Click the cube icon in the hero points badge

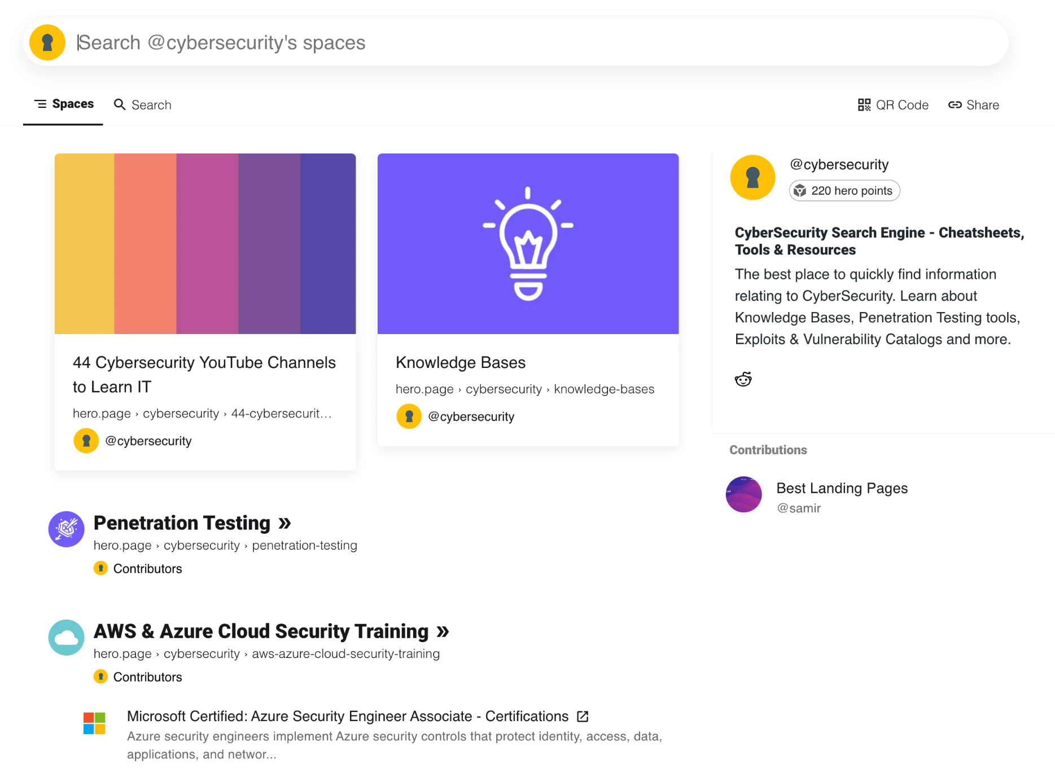[800, 191]
